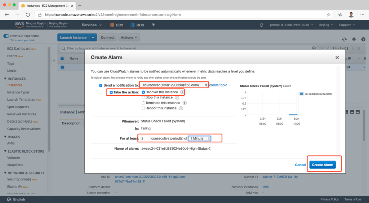
Task: Open the notifications bell in AWS header
Action: point(262,25)
